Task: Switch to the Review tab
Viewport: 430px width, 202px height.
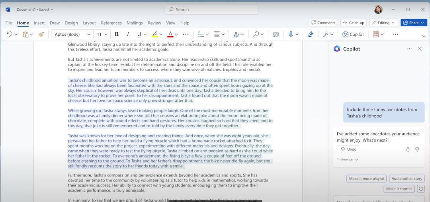Action: (154, 23)
